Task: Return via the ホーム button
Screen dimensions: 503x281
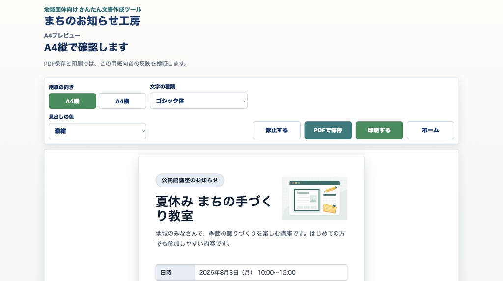Action: (430, 130)
